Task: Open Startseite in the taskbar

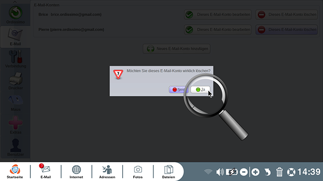Action: point(15,172)
